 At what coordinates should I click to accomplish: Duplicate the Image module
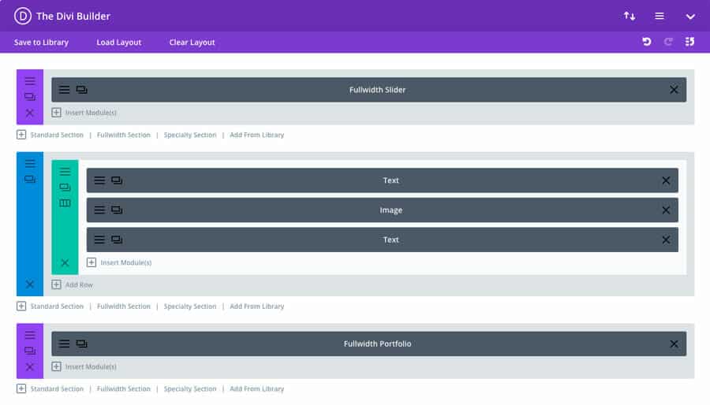(117, 210)
